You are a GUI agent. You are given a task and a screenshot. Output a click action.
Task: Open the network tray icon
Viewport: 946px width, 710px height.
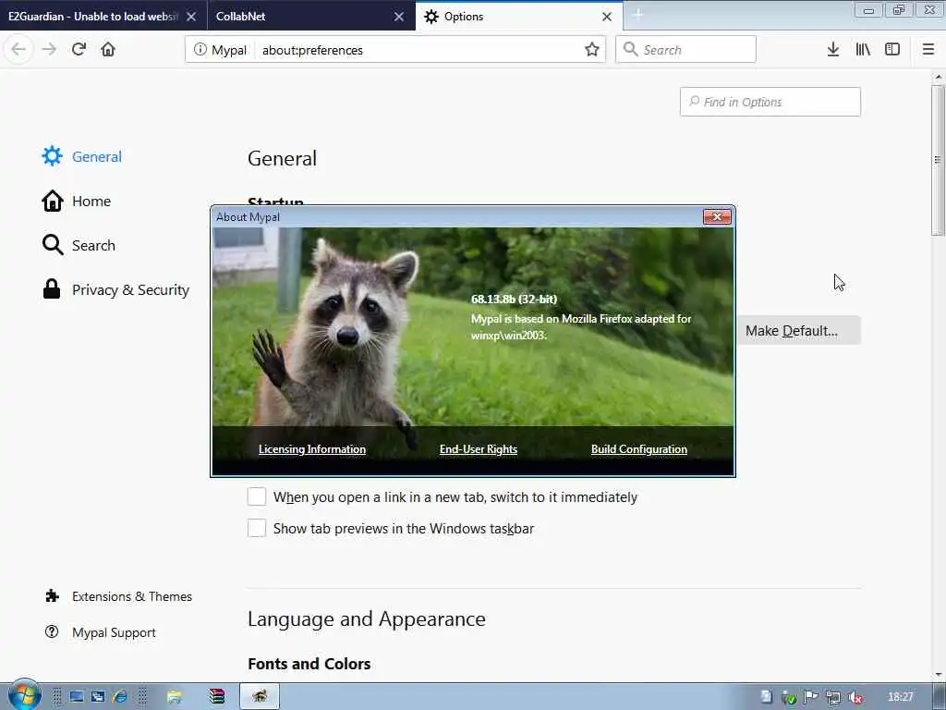(833, 697)
